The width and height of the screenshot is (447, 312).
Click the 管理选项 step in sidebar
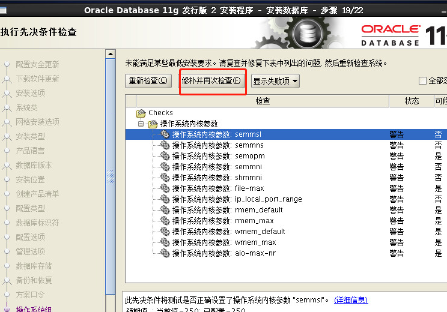pos(30,251)
